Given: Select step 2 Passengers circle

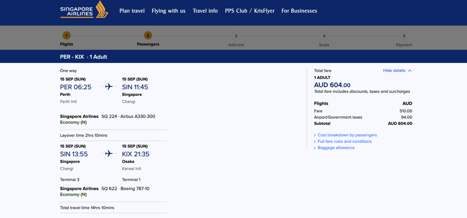Looking at the screenshot, I should [x=148, y=36].
